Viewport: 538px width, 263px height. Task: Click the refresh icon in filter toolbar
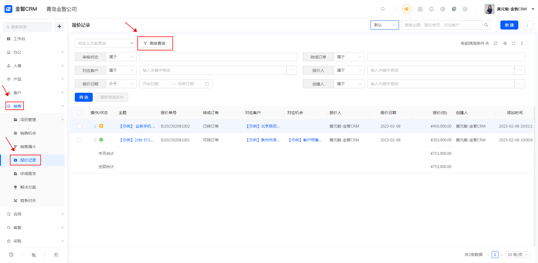coord(496,43)
